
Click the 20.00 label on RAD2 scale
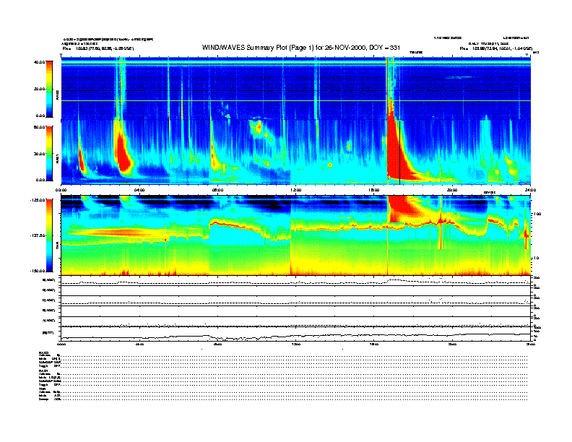(x=39, y=89)
